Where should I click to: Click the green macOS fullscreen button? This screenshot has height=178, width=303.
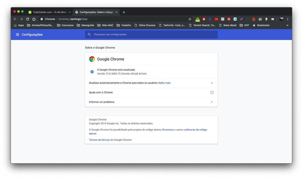coord(22,12)
